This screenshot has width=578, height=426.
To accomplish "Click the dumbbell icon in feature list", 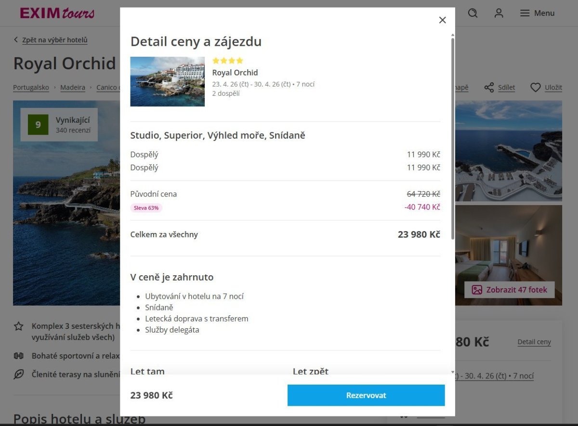I will point(19,356).
